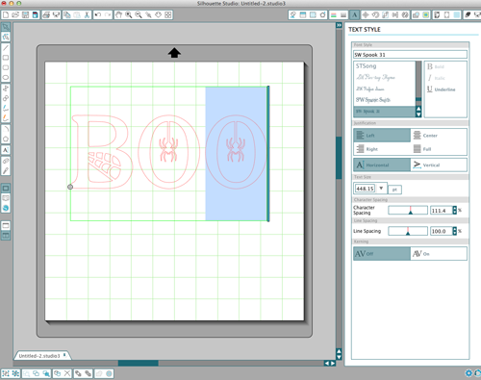Click the Cut scissors icon
This screenshot has height=380, width=481.
87,14
